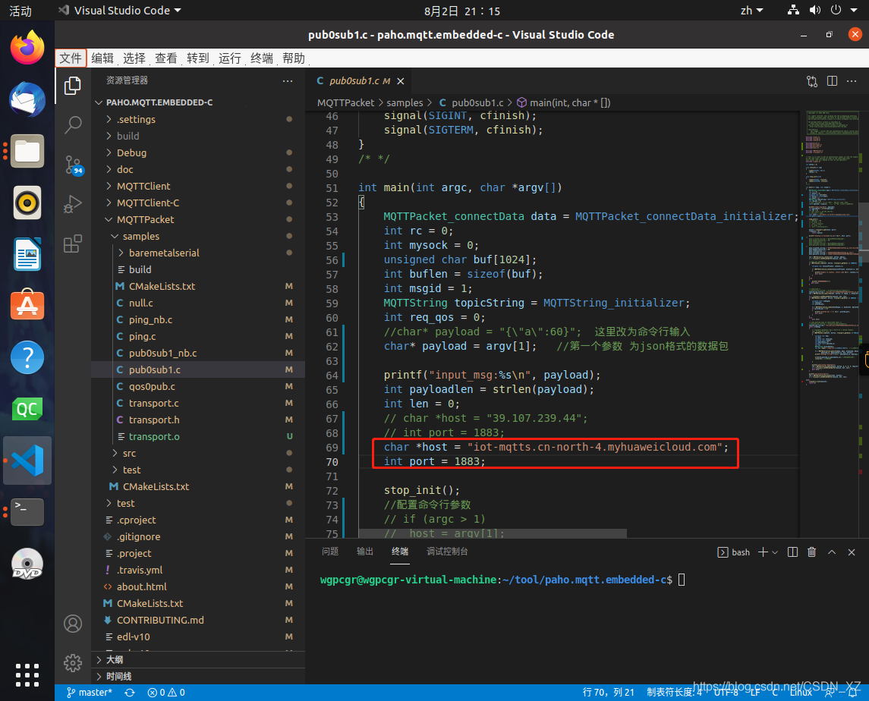This screenshot has width=869, height=701.
Task: Add a new terminal with plus icon
Action: point(764,552)
